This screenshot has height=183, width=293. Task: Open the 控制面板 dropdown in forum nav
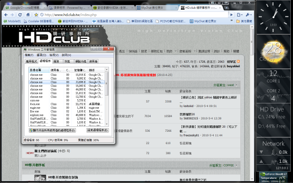click(187, 51)
